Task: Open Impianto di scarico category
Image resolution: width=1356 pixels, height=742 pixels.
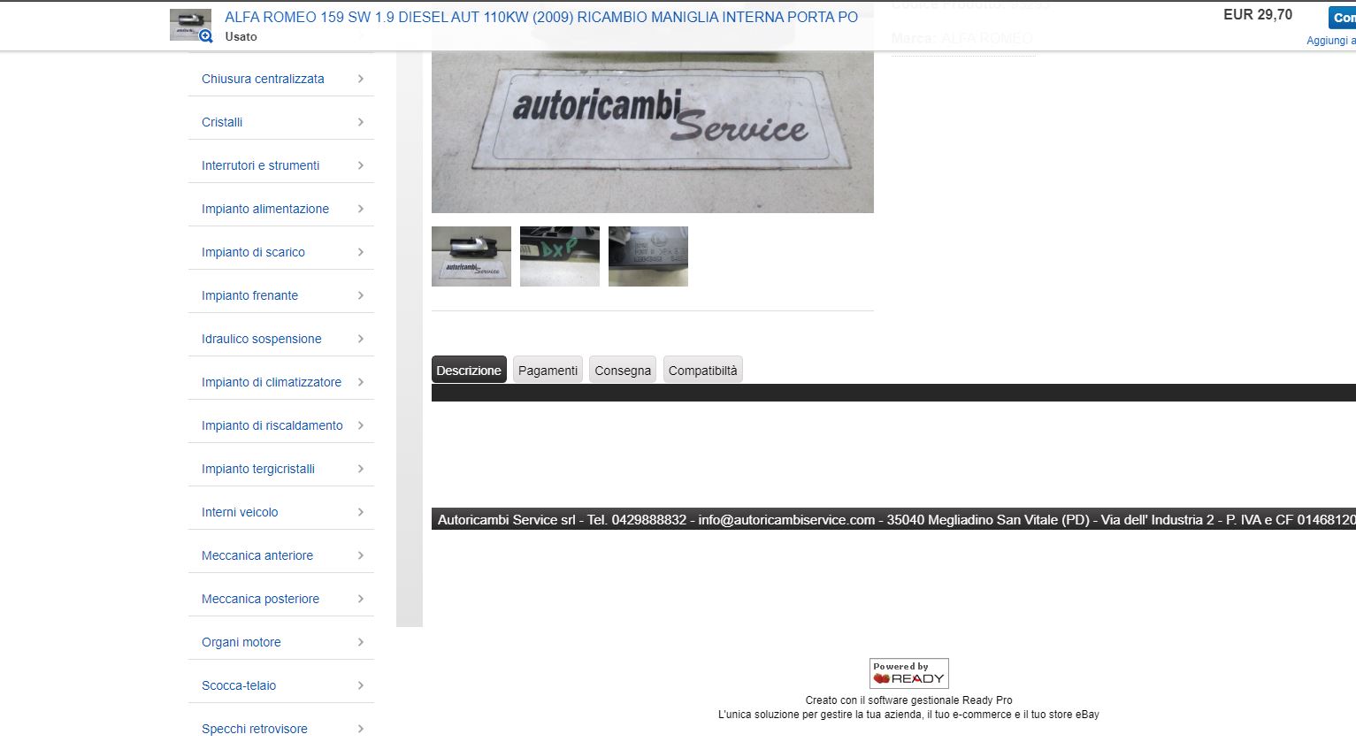Action: (253, 252)
